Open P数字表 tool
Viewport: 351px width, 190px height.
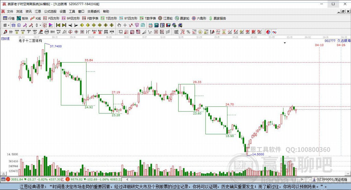[x=90, y=18]
